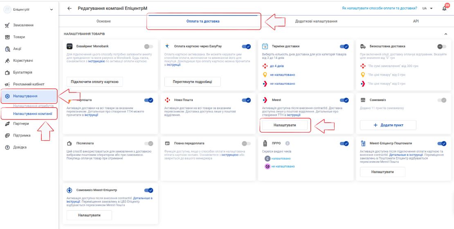This screenshot has width=454, height=229.
Task: Click Переглянути подробиці button
Action: (193, 82)
